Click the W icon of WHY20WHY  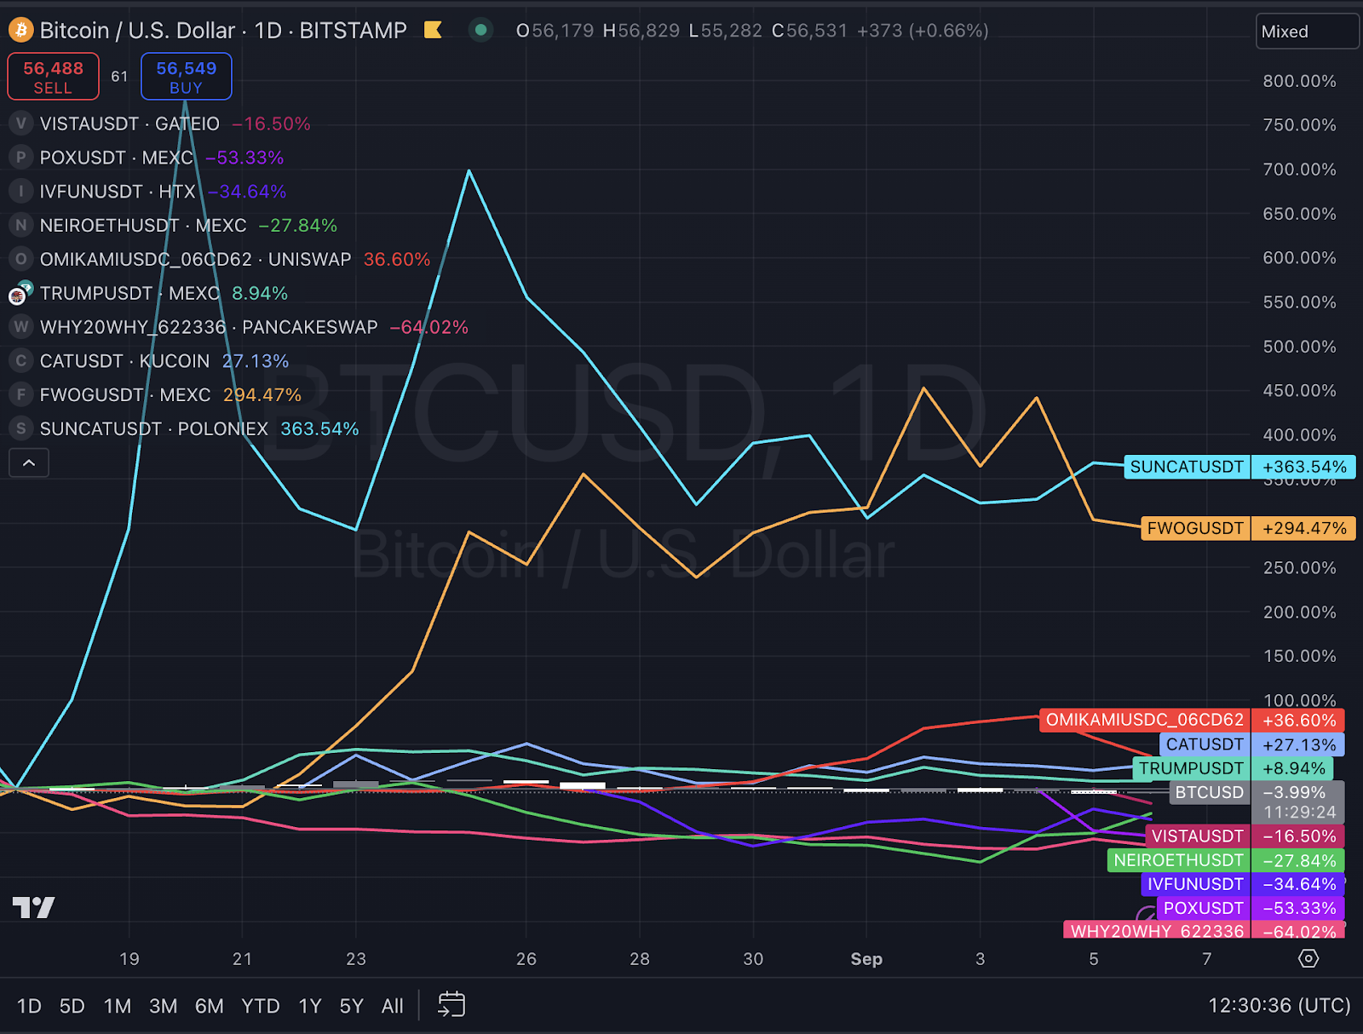[20, 327]
